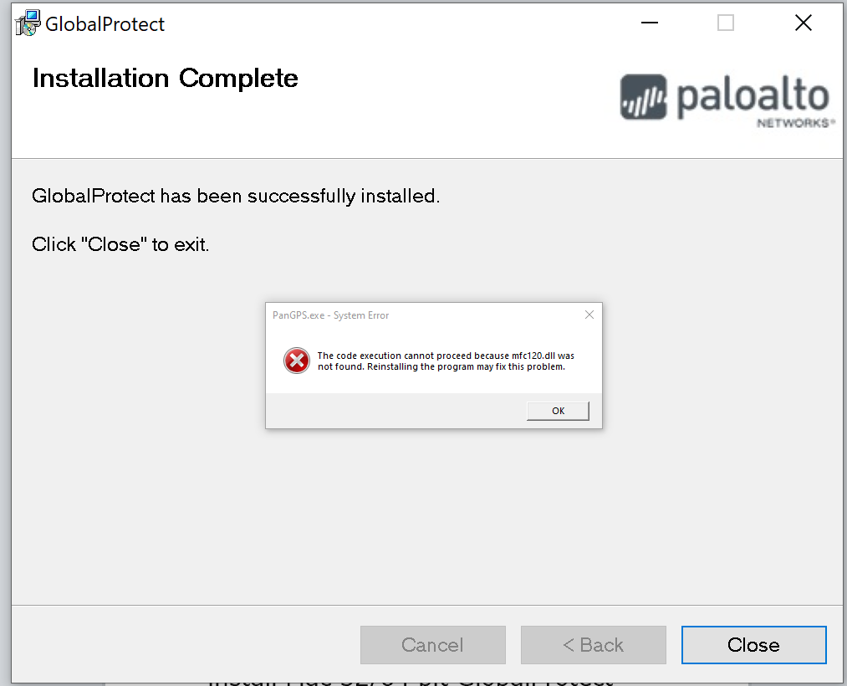Image resolution: width=847 pixels, height=686 pixels.
Task: Click the Installation Complete heading
Action: click(x=165, y=79)
